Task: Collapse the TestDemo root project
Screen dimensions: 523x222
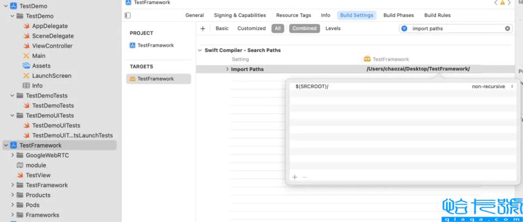Action: 5,6
